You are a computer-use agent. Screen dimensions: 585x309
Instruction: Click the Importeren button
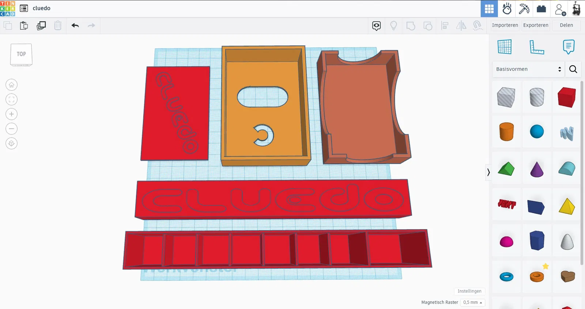505,25
